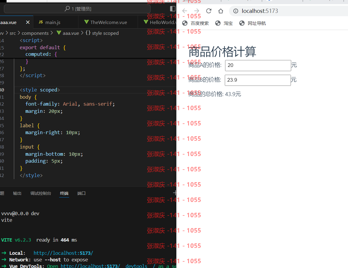Open the 输出 panel tab
Image resolution: width=348 pixels, height=268 pixels.
point(17,193)
